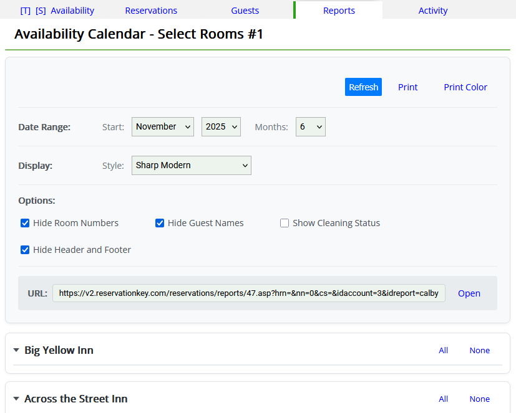The width and height of the screenshot is (516, 413).
Task: Toggle Hide Header and Footer checkbox
Action: point(25,250)
